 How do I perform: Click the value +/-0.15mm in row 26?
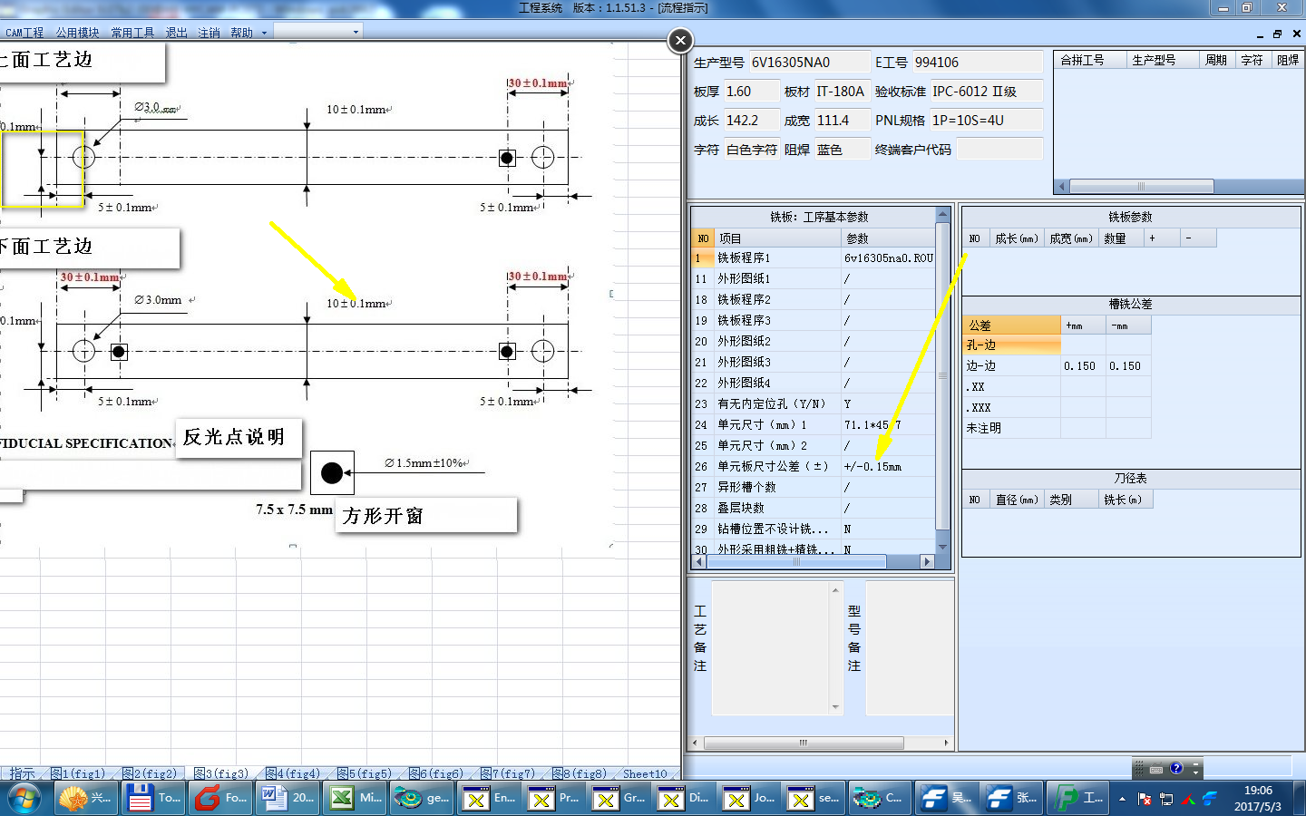coord(872,467)
